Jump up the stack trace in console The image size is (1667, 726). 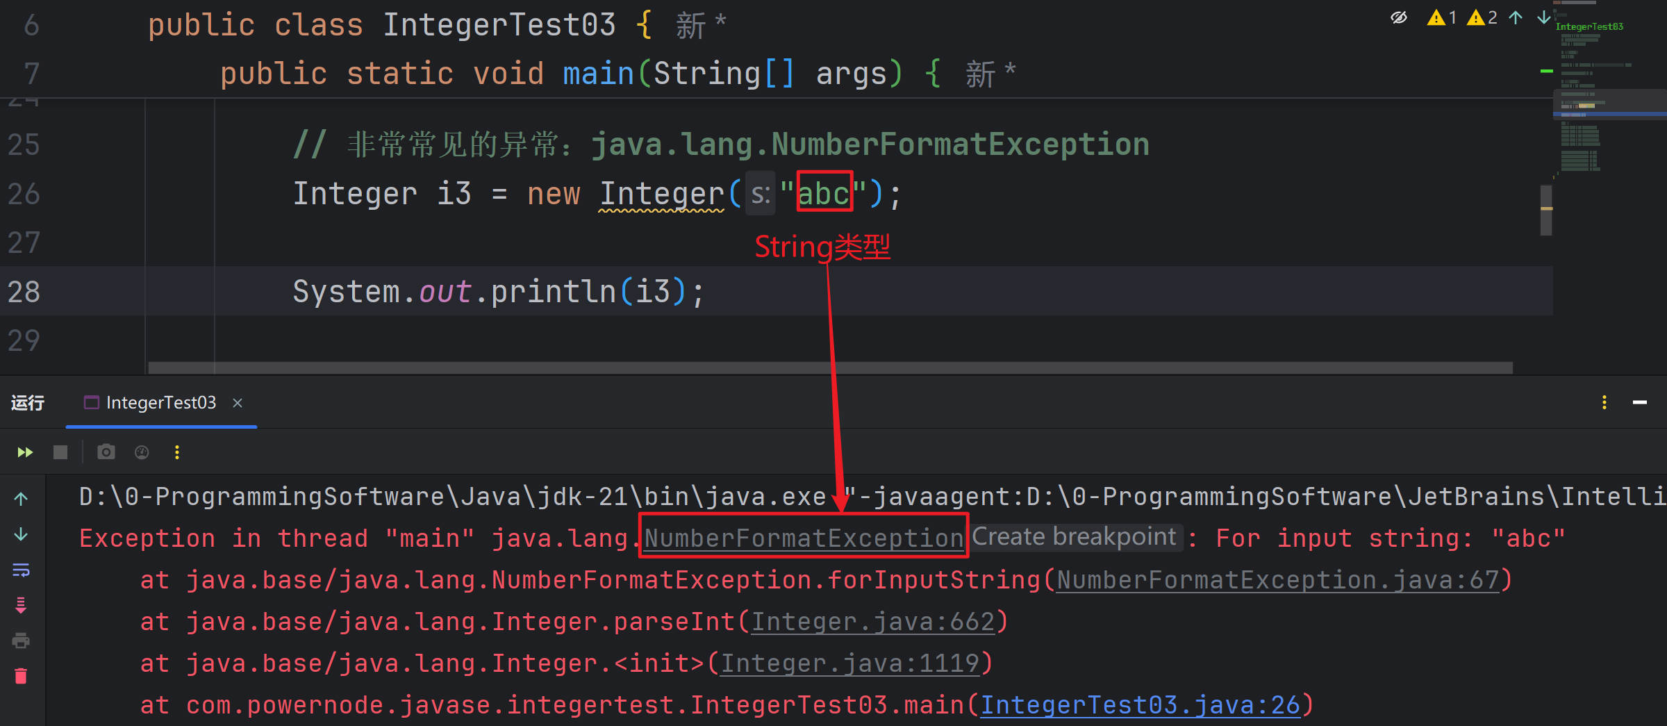point(21,499)
